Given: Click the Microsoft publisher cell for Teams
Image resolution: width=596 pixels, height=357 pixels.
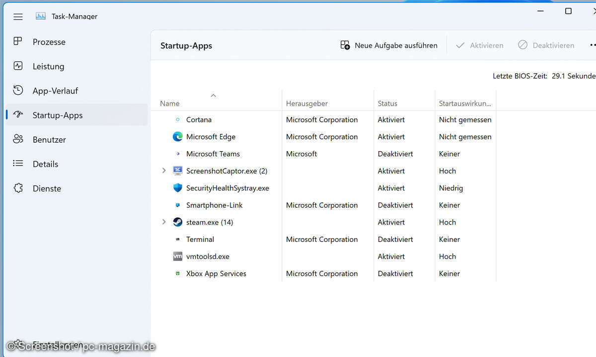Looking at the screenshot, I should pos(301,154).
